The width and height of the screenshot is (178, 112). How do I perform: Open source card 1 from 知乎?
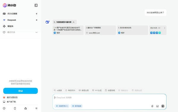pyautogui.click(x=68, y=30)
